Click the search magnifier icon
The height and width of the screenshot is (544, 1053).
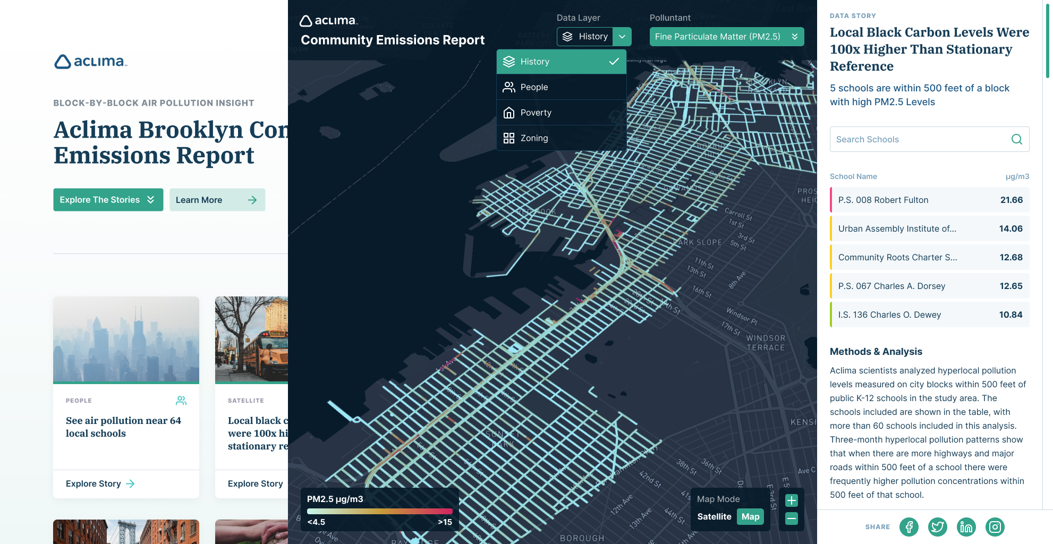coord(1016,139)
